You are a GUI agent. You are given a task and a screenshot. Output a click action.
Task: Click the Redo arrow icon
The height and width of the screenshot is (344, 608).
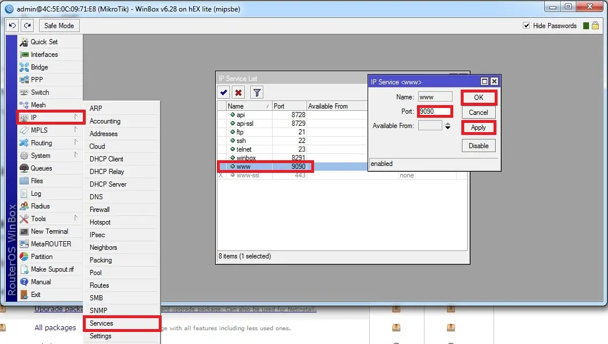point(27,25)
